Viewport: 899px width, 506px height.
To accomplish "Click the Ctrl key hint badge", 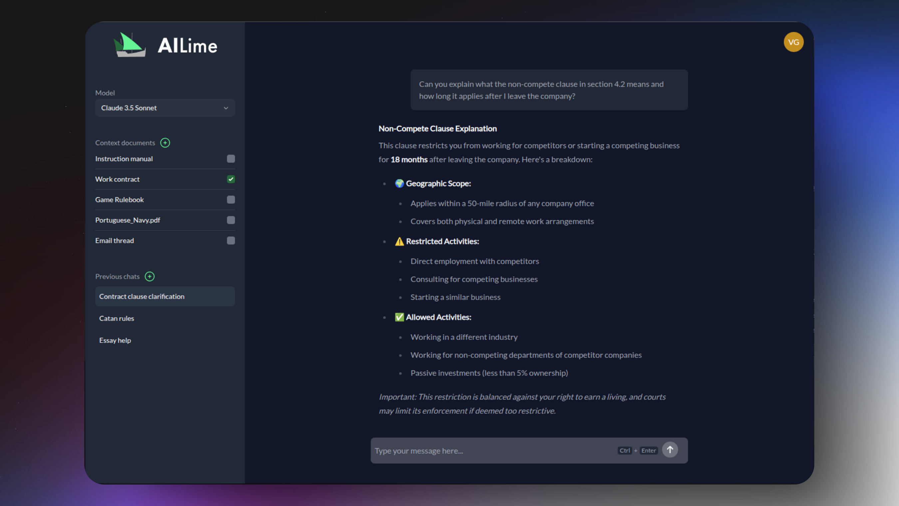I will pyautogui.click(x=624, y=450).
